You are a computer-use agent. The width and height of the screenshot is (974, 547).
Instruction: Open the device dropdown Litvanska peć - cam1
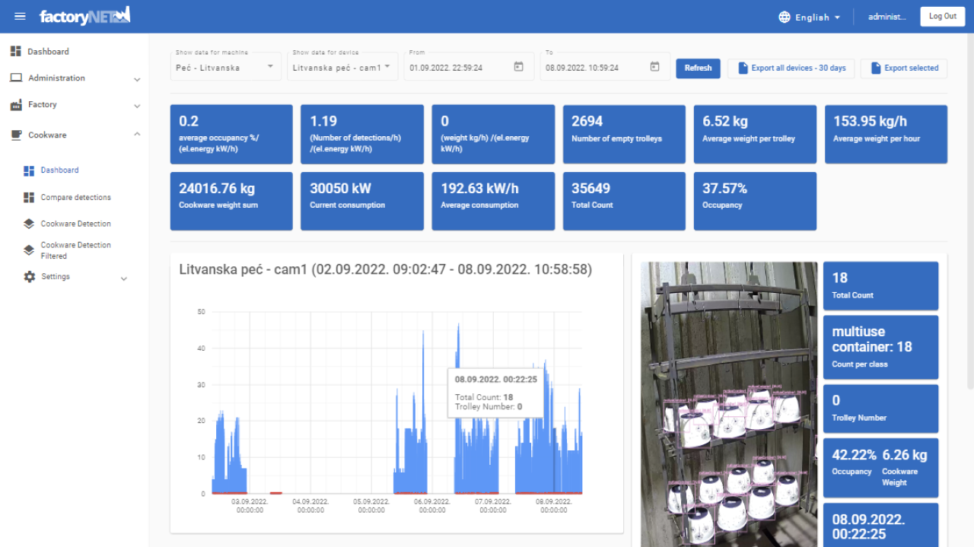(342, 65)
